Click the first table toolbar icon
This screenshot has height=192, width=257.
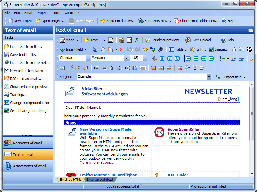click(x=62, y=68)
